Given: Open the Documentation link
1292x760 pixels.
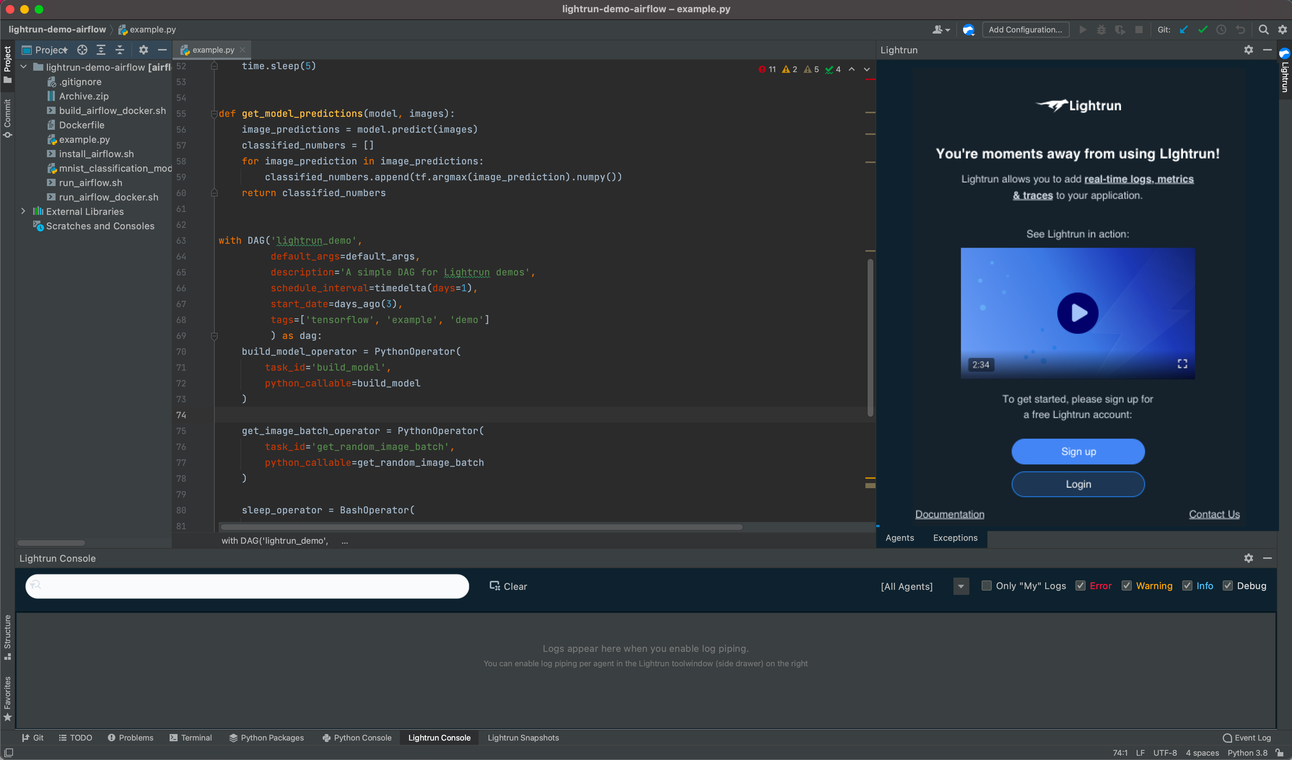Looking at the screenshot, I should click(950, 514).
